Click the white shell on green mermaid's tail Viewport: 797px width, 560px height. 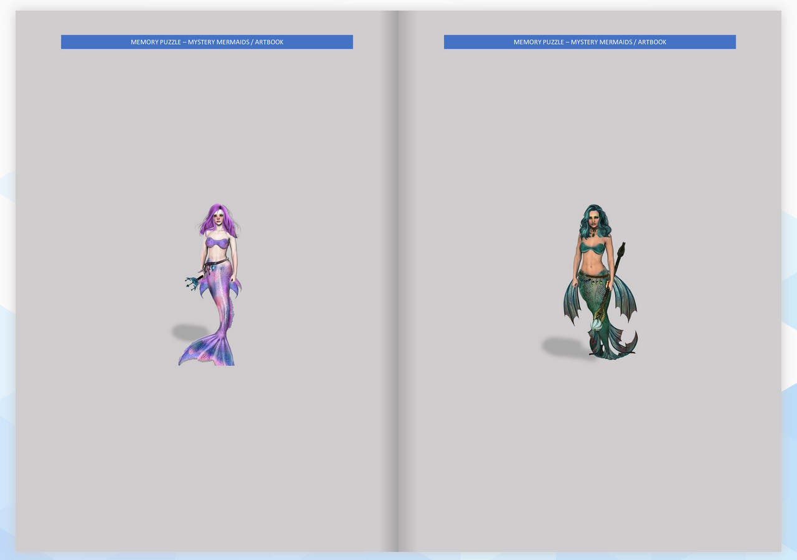[x=597, y=325]
